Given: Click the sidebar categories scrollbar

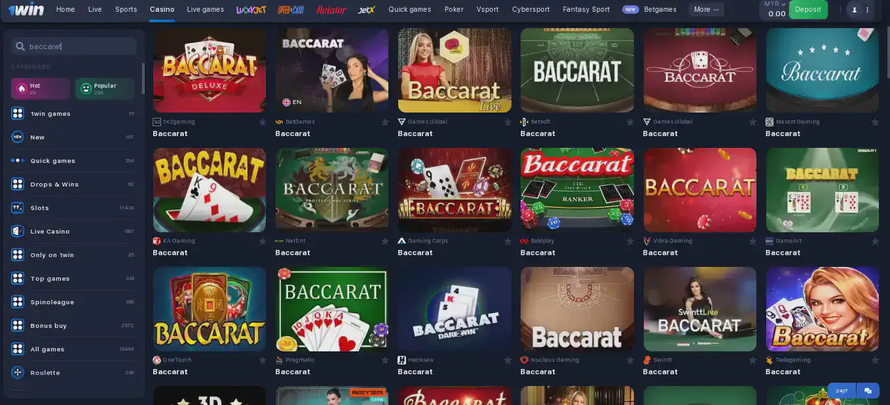Looking at the screenshot, I should [143, 79].
